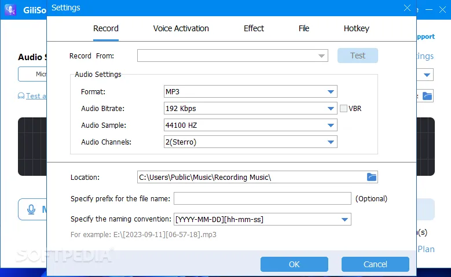
Task: Select the Record tab
Action: click(106, 28)
